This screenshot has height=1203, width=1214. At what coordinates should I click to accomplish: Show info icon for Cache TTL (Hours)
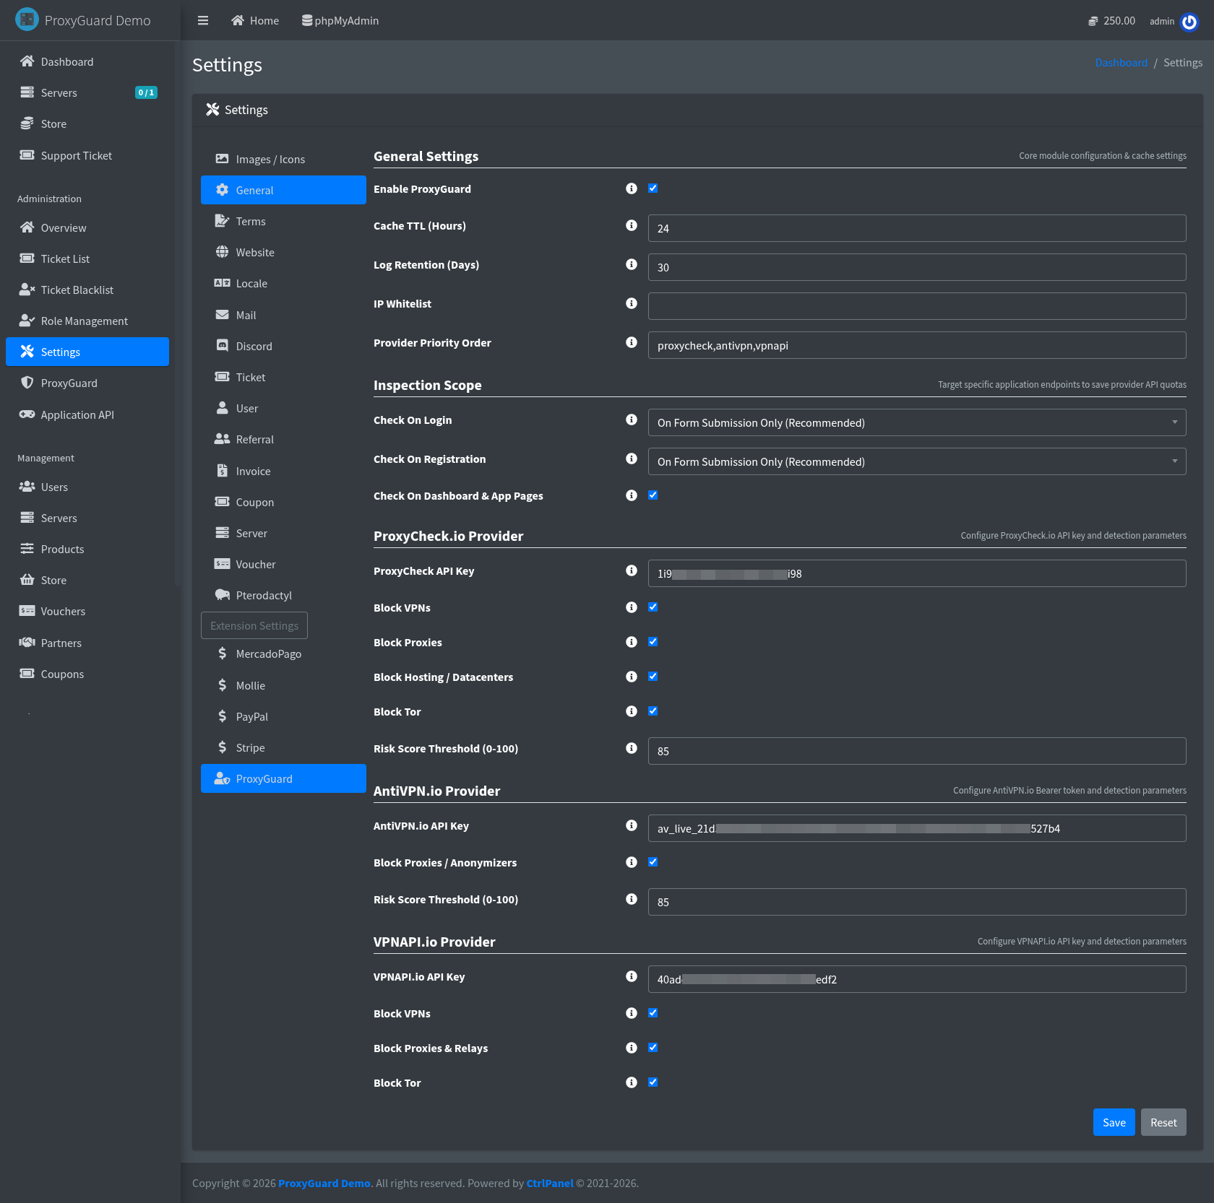632,225
